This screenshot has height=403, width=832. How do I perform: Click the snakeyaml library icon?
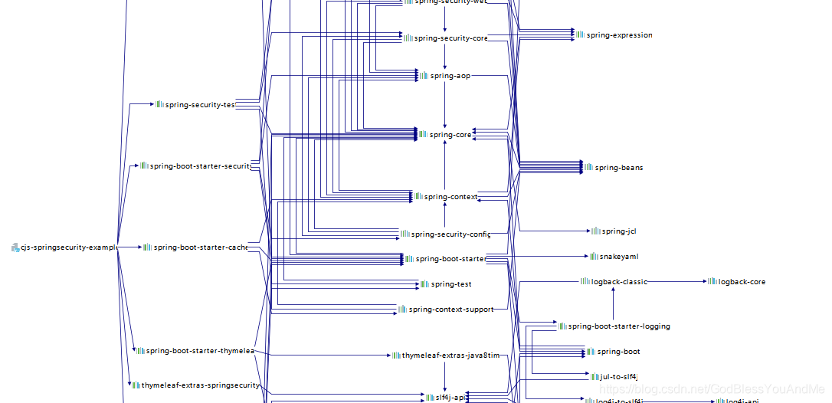click(x=594, y=257)
